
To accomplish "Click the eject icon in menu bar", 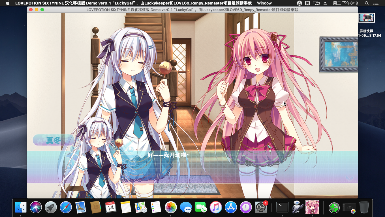I will click(325, 3).
